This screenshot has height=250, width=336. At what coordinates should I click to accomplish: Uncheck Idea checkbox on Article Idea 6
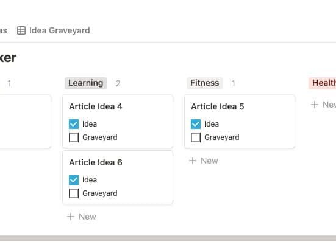click(74, 180)
